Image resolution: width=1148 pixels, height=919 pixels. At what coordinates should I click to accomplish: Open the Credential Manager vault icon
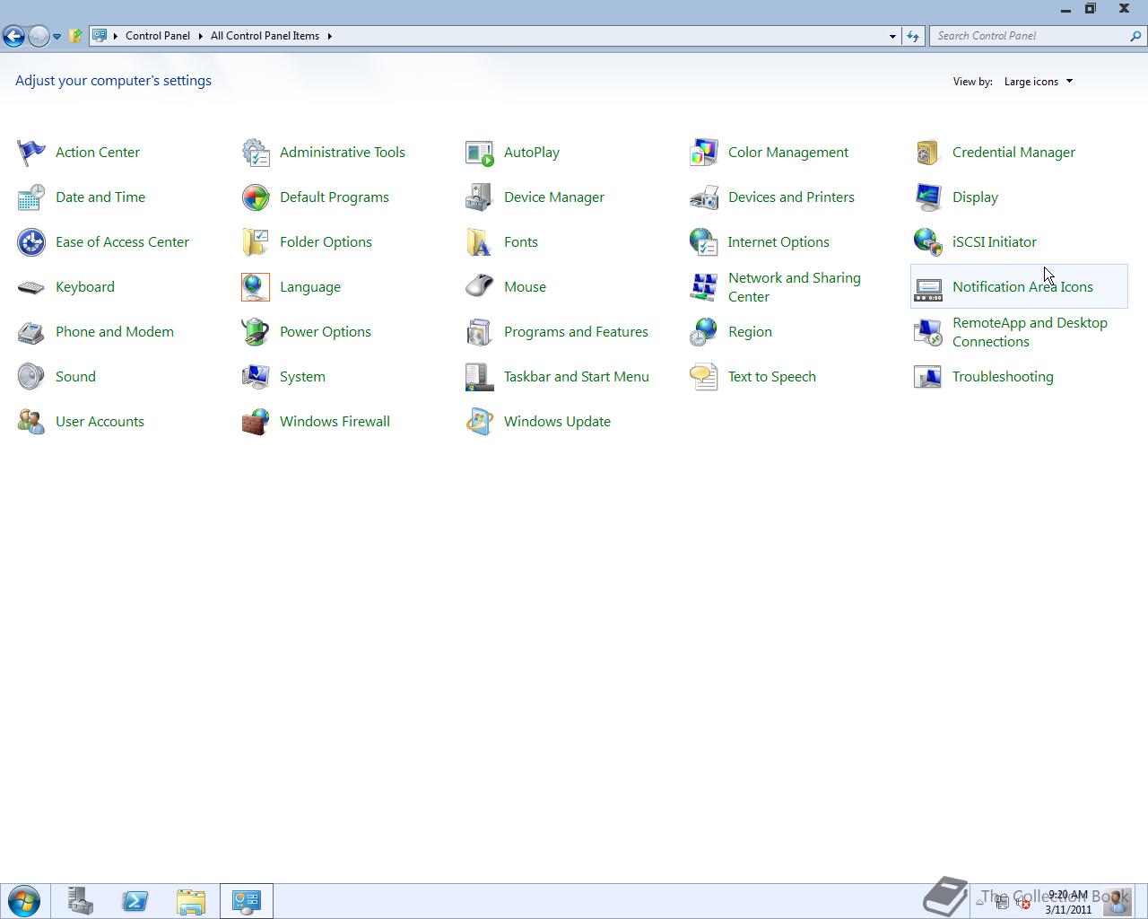927,153
